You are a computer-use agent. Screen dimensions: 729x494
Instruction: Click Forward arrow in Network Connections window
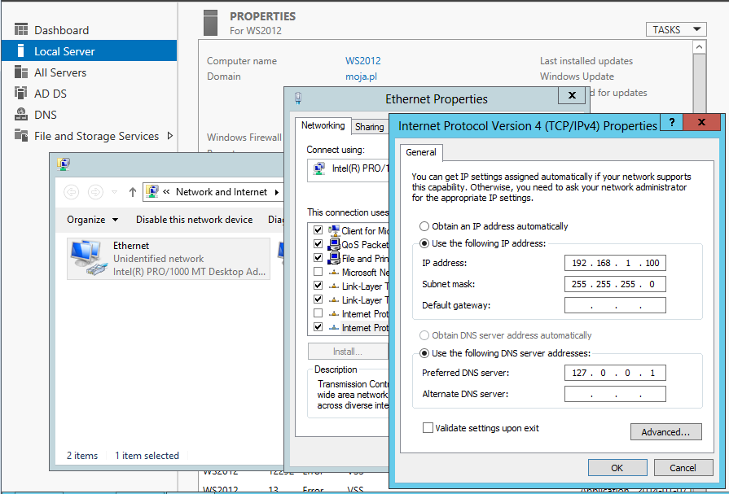[x=95, y=192]
